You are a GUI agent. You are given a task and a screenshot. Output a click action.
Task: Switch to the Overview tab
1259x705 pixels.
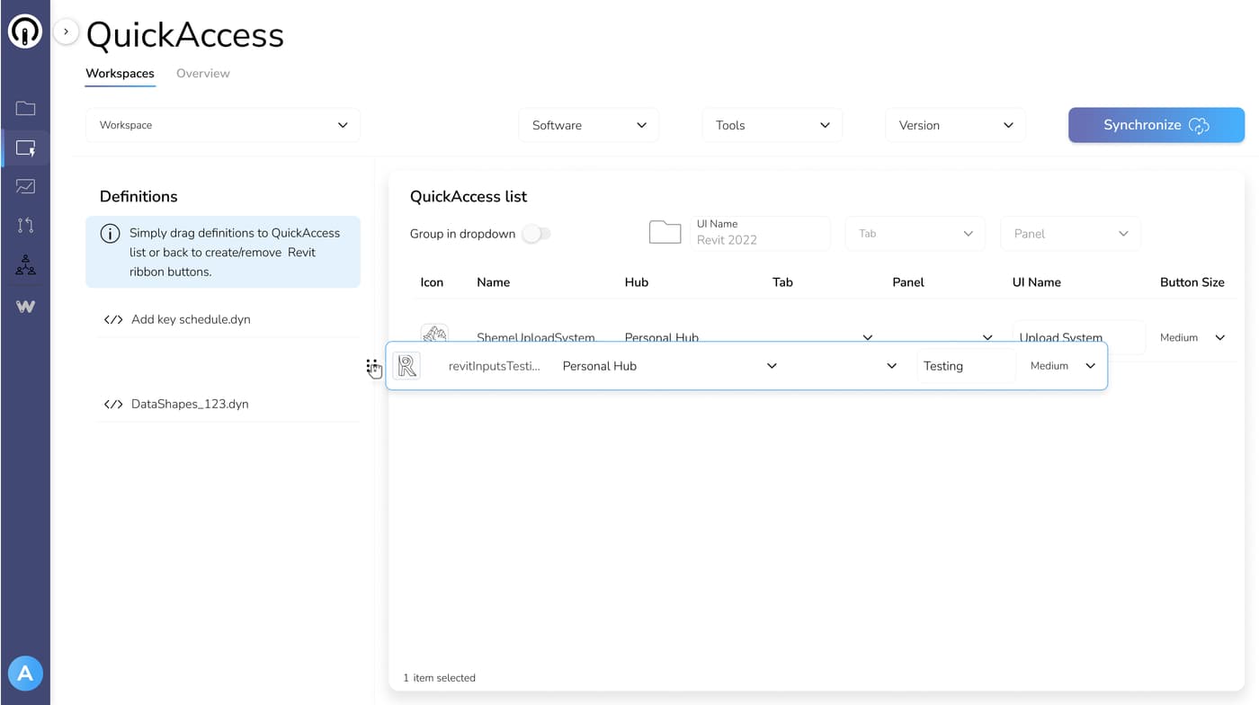pos(202,74)
